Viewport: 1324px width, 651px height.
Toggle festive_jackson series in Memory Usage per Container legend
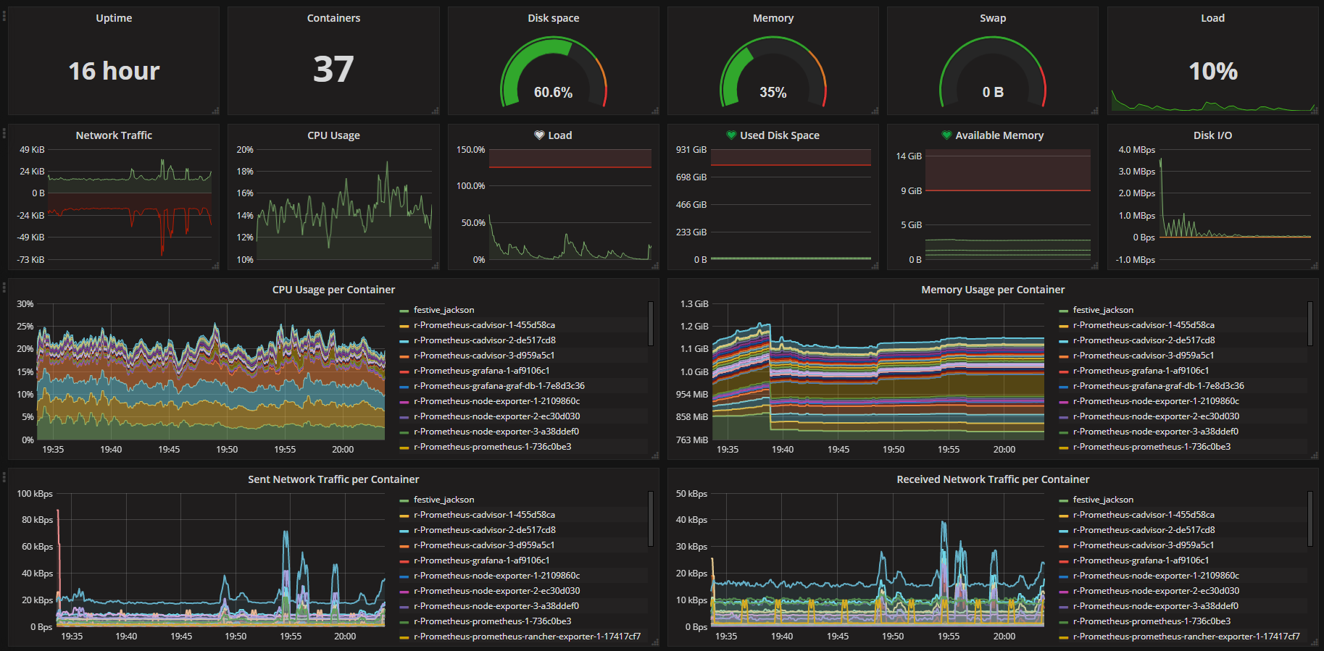[x=1103, y=310]
